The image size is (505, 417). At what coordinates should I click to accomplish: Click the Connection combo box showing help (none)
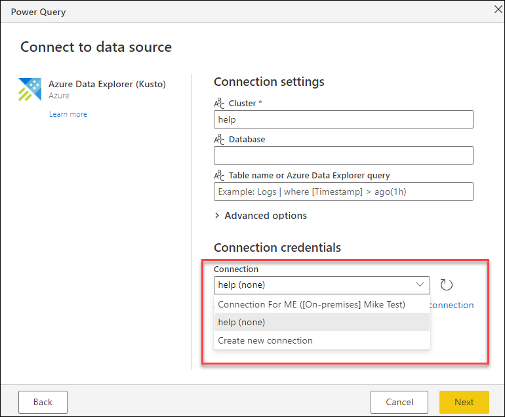click(315, 285)
